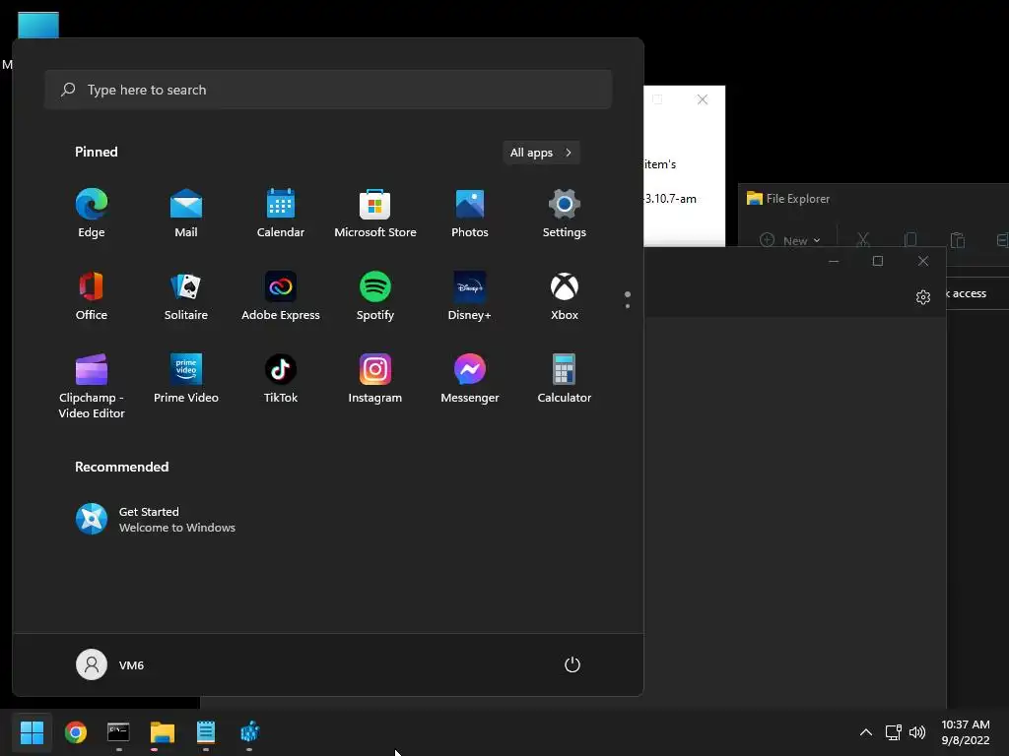Image resolution: width=1009 pixels, height=756 pixels.
Task: Show hidden system tray icons
Action: tap(866, 732)
